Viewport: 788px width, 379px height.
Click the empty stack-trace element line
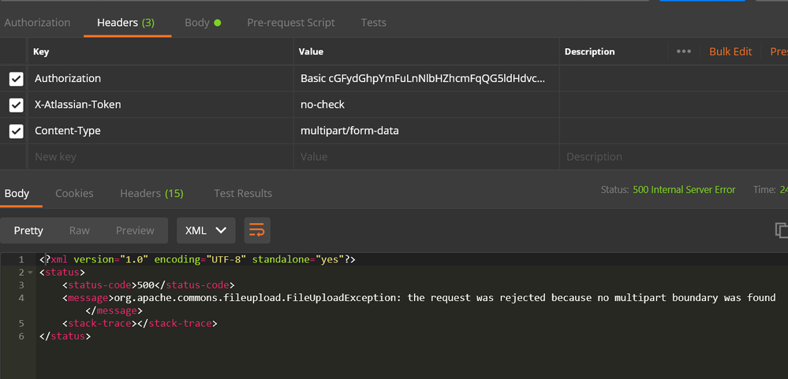click(140, 323)
